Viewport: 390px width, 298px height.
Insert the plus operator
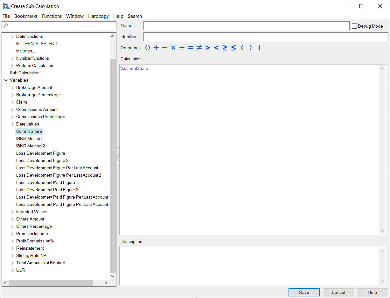156,48
